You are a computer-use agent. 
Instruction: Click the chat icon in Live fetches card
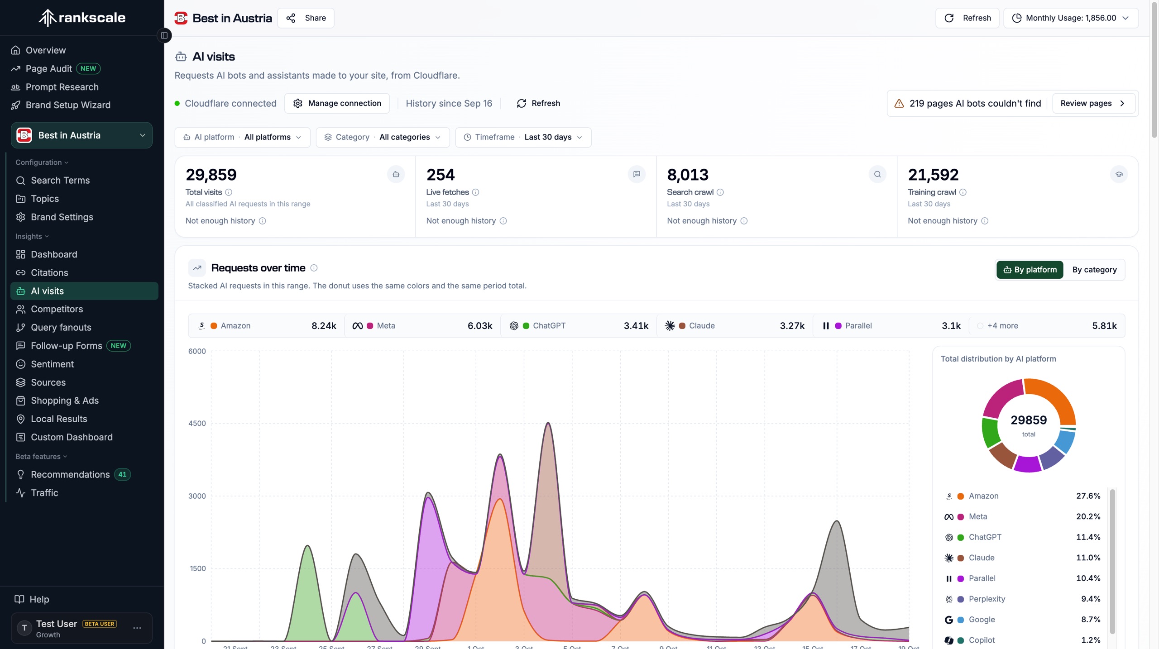pyautogui.click(x=637, y=174)
